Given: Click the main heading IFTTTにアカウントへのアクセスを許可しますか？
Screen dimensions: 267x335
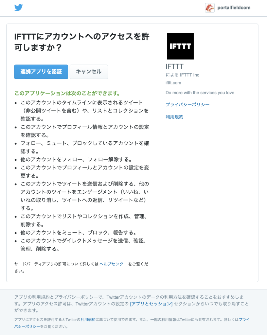Looking at the screenshot, I should [x=82, y=42].
